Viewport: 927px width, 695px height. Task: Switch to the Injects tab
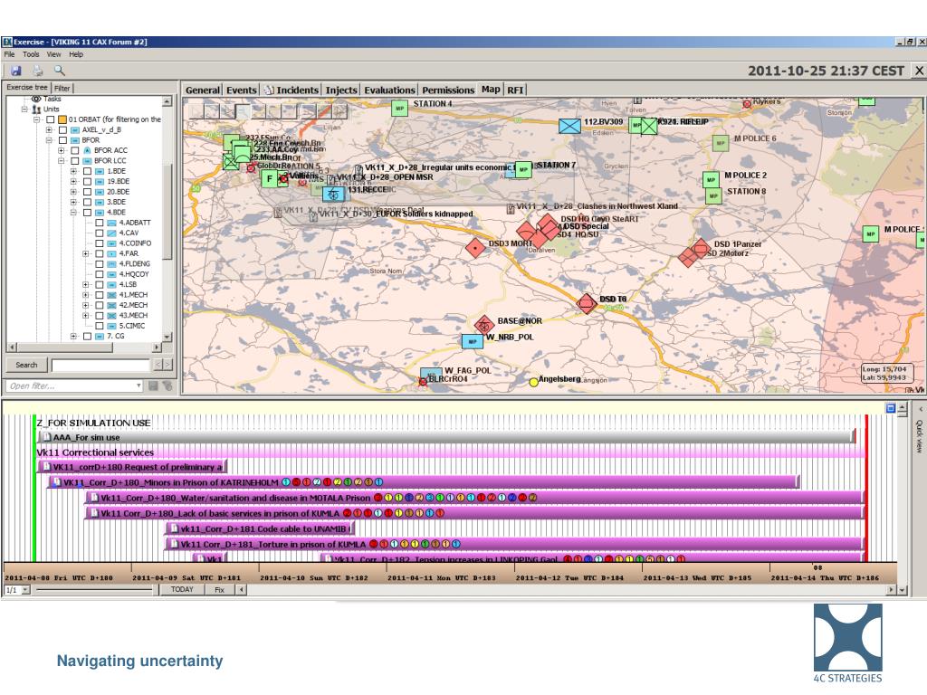[x=341, y=90]
